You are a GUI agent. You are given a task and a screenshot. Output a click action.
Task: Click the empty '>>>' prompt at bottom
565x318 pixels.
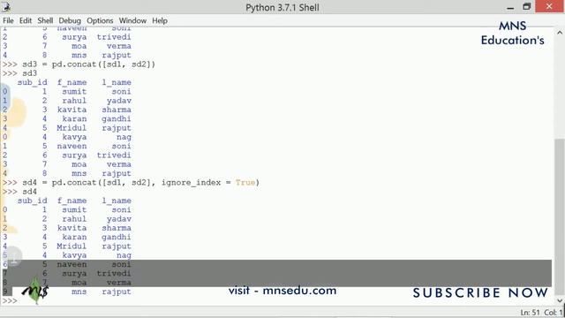10,300
